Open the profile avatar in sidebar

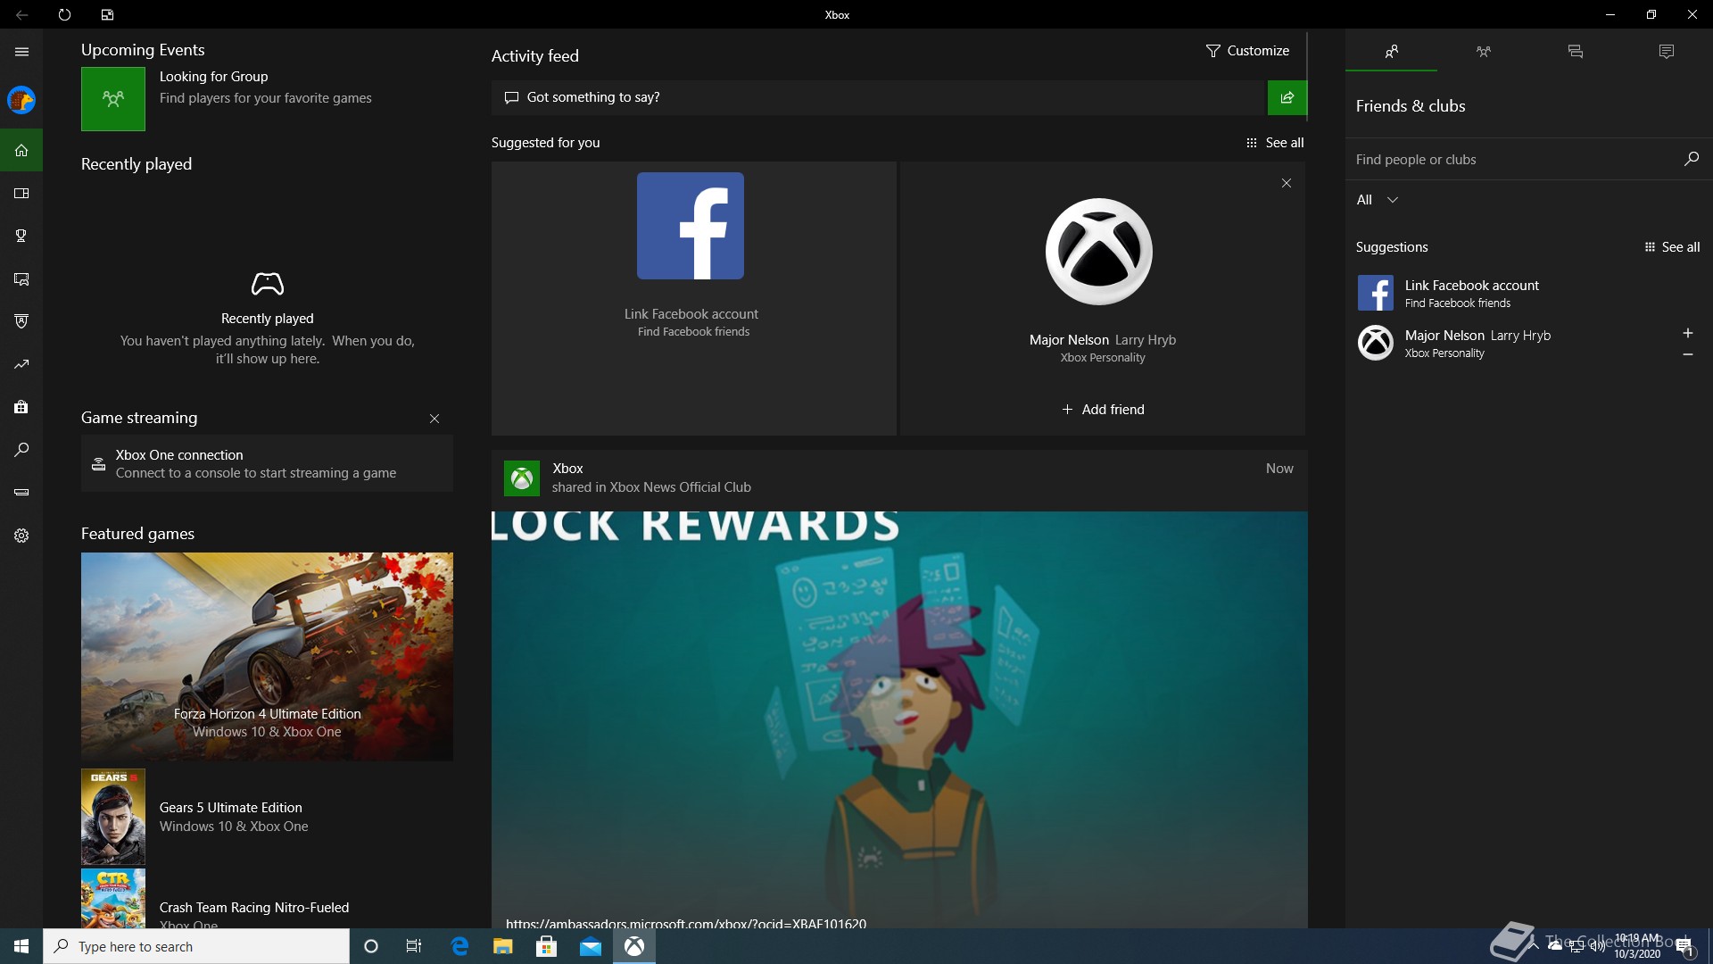point(21,100)
